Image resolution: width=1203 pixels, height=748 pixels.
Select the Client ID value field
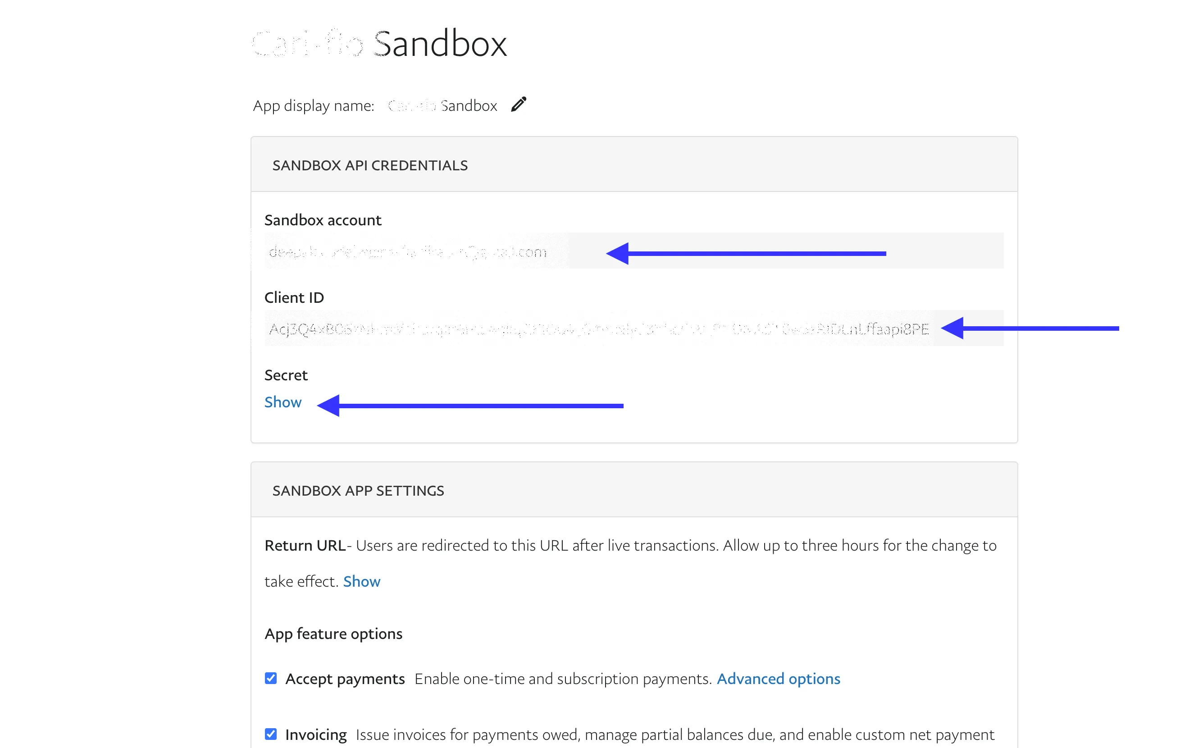[598, 328]
